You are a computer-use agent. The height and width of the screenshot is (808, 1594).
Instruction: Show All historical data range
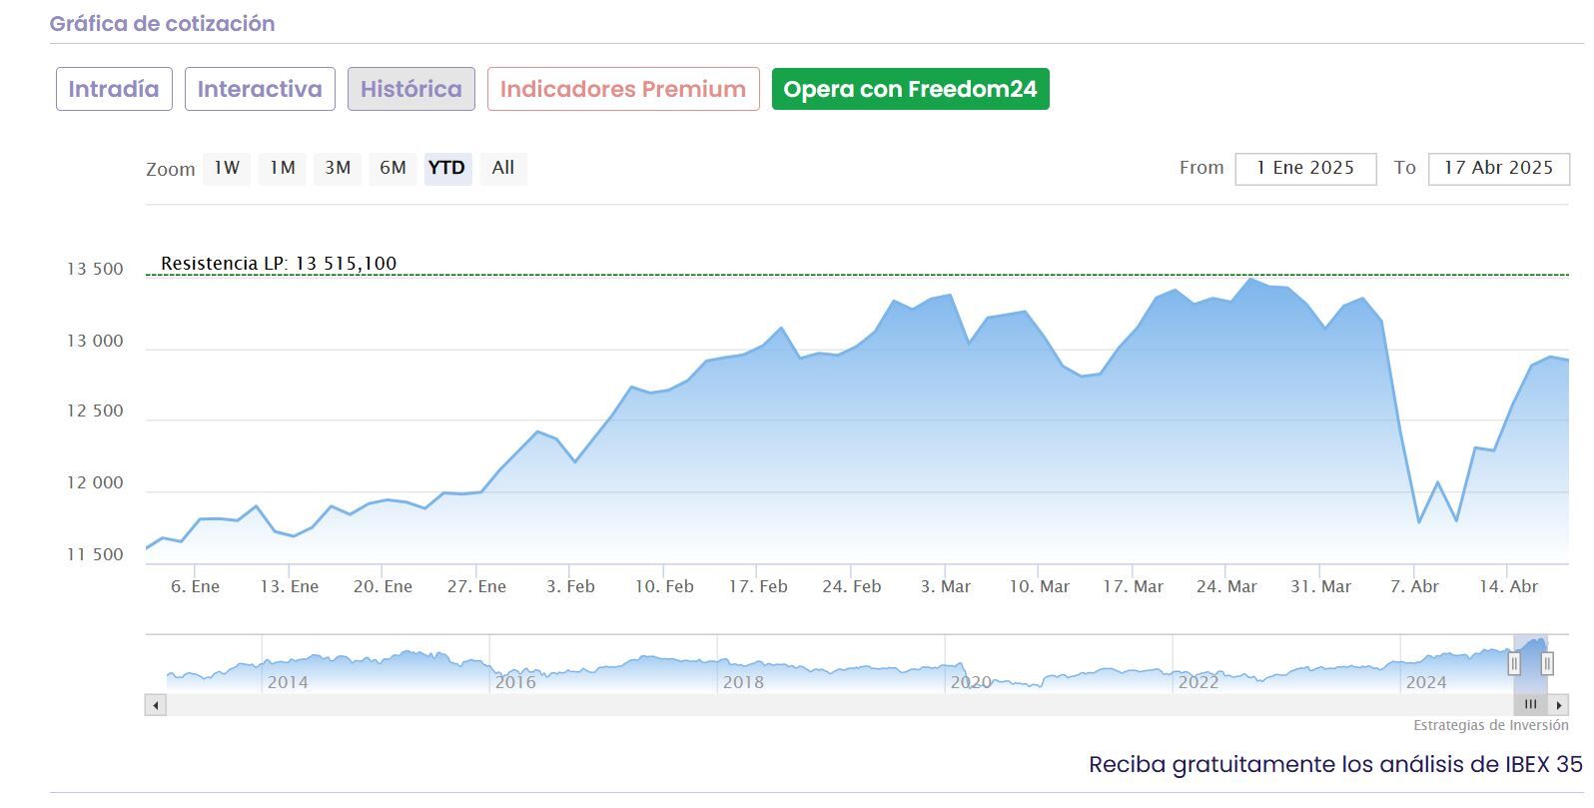503,168
